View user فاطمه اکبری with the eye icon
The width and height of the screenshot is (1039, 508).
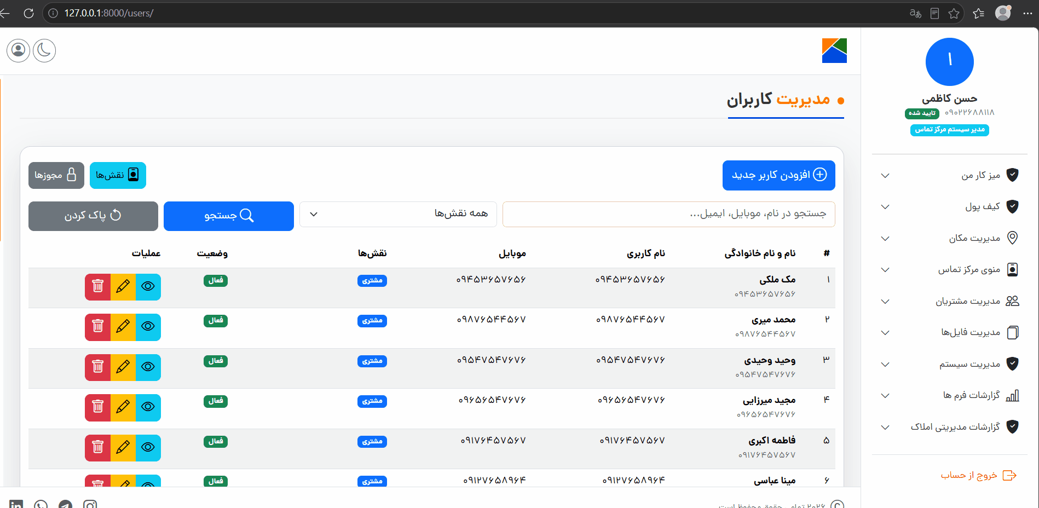148,448
